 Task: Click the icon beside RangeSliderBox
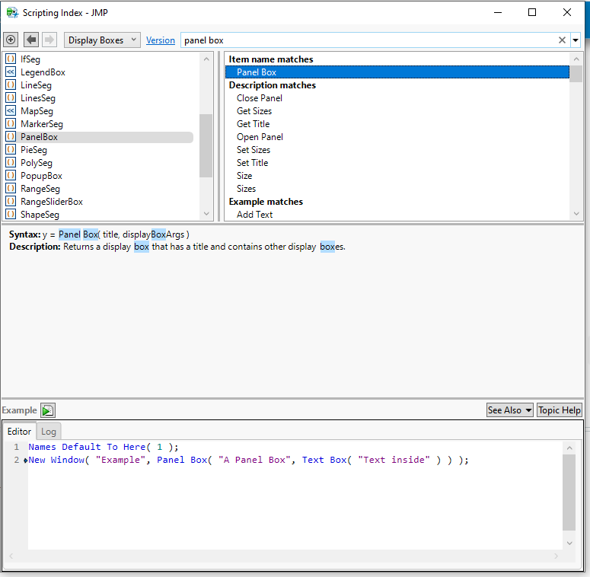pyautogui.click(x=11, y=202)
